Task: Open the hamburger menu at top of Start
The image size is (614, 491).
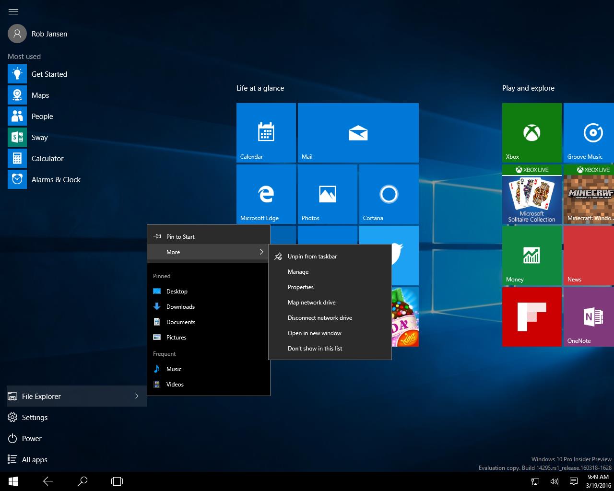Action: coord(13,12)
